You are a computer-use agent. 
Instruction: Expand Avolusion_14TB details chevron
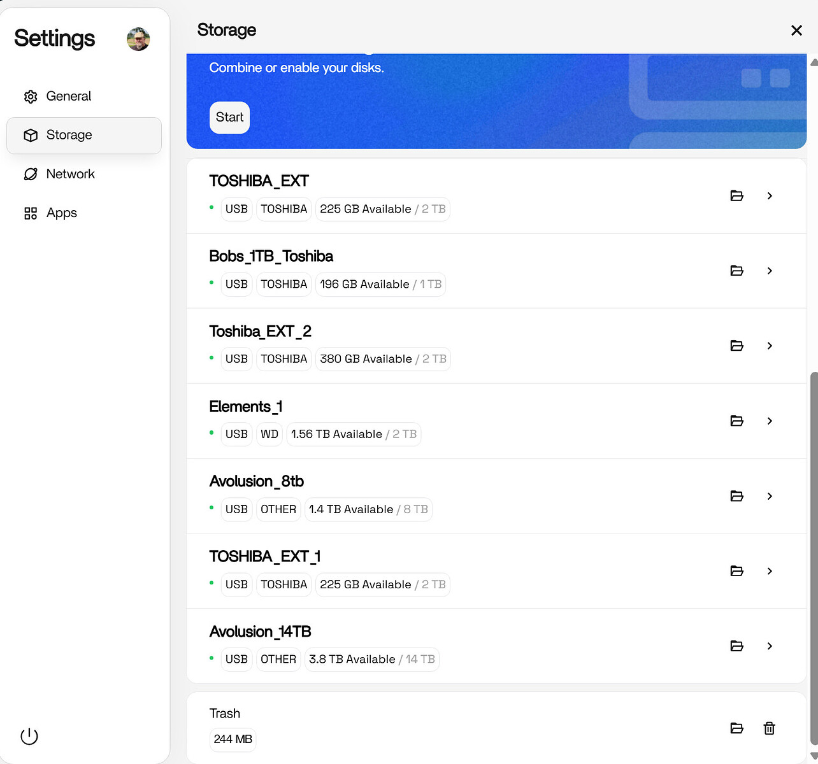point(770,646)
